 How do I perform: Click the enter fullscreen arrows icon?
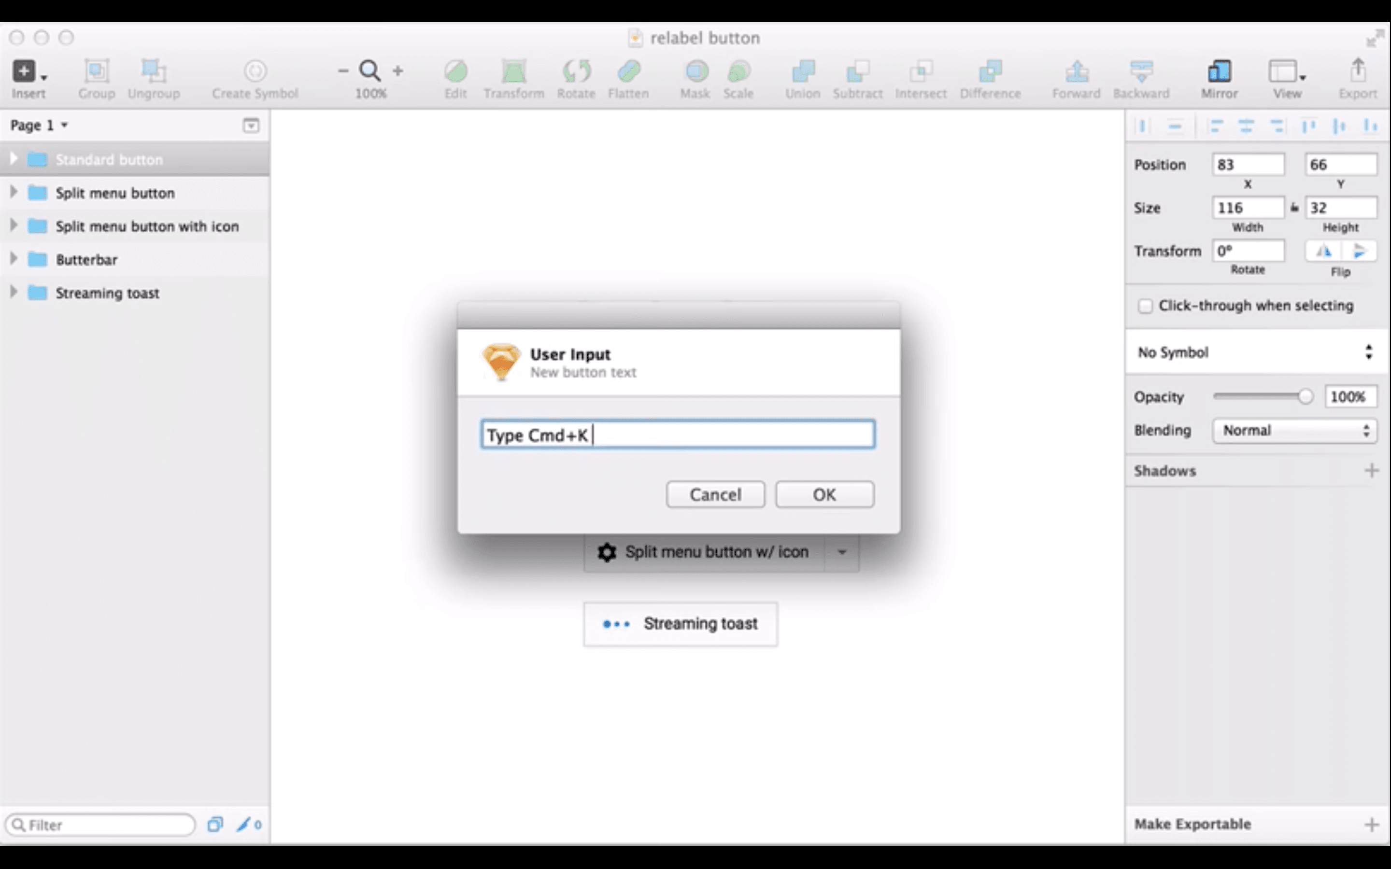[x=1376, y=38]
